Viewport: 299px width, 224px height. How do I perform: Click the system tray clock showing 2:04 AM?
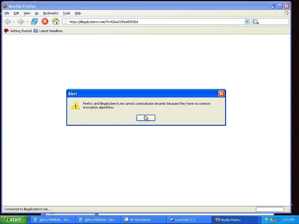click(288, 220)
